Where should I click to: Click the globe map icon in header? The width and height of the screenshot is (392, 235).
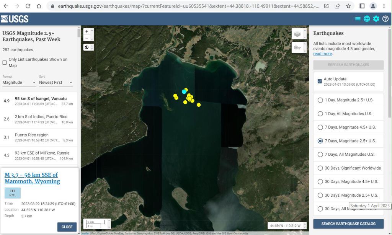pos(367,19)
